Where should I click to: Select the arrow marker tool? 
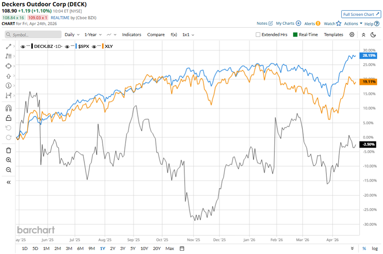point(9,76)
